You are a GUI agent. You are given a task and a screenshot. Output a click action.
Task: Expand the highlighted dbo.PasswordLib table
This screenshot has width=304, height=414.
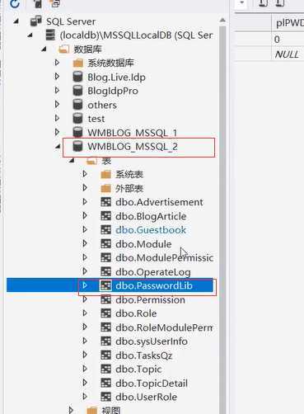tap(85, 285)
